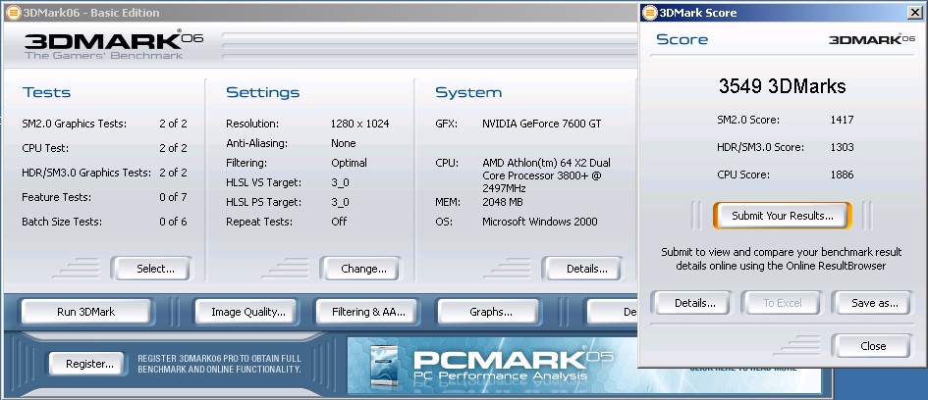Click the Score heading in results window
This screenshot has width=928, height=400.
(682, 39)
